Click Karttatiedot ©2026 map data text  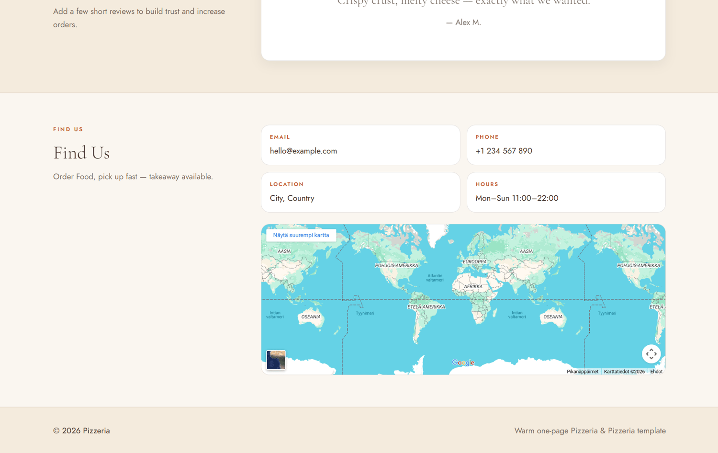[624, 372]
